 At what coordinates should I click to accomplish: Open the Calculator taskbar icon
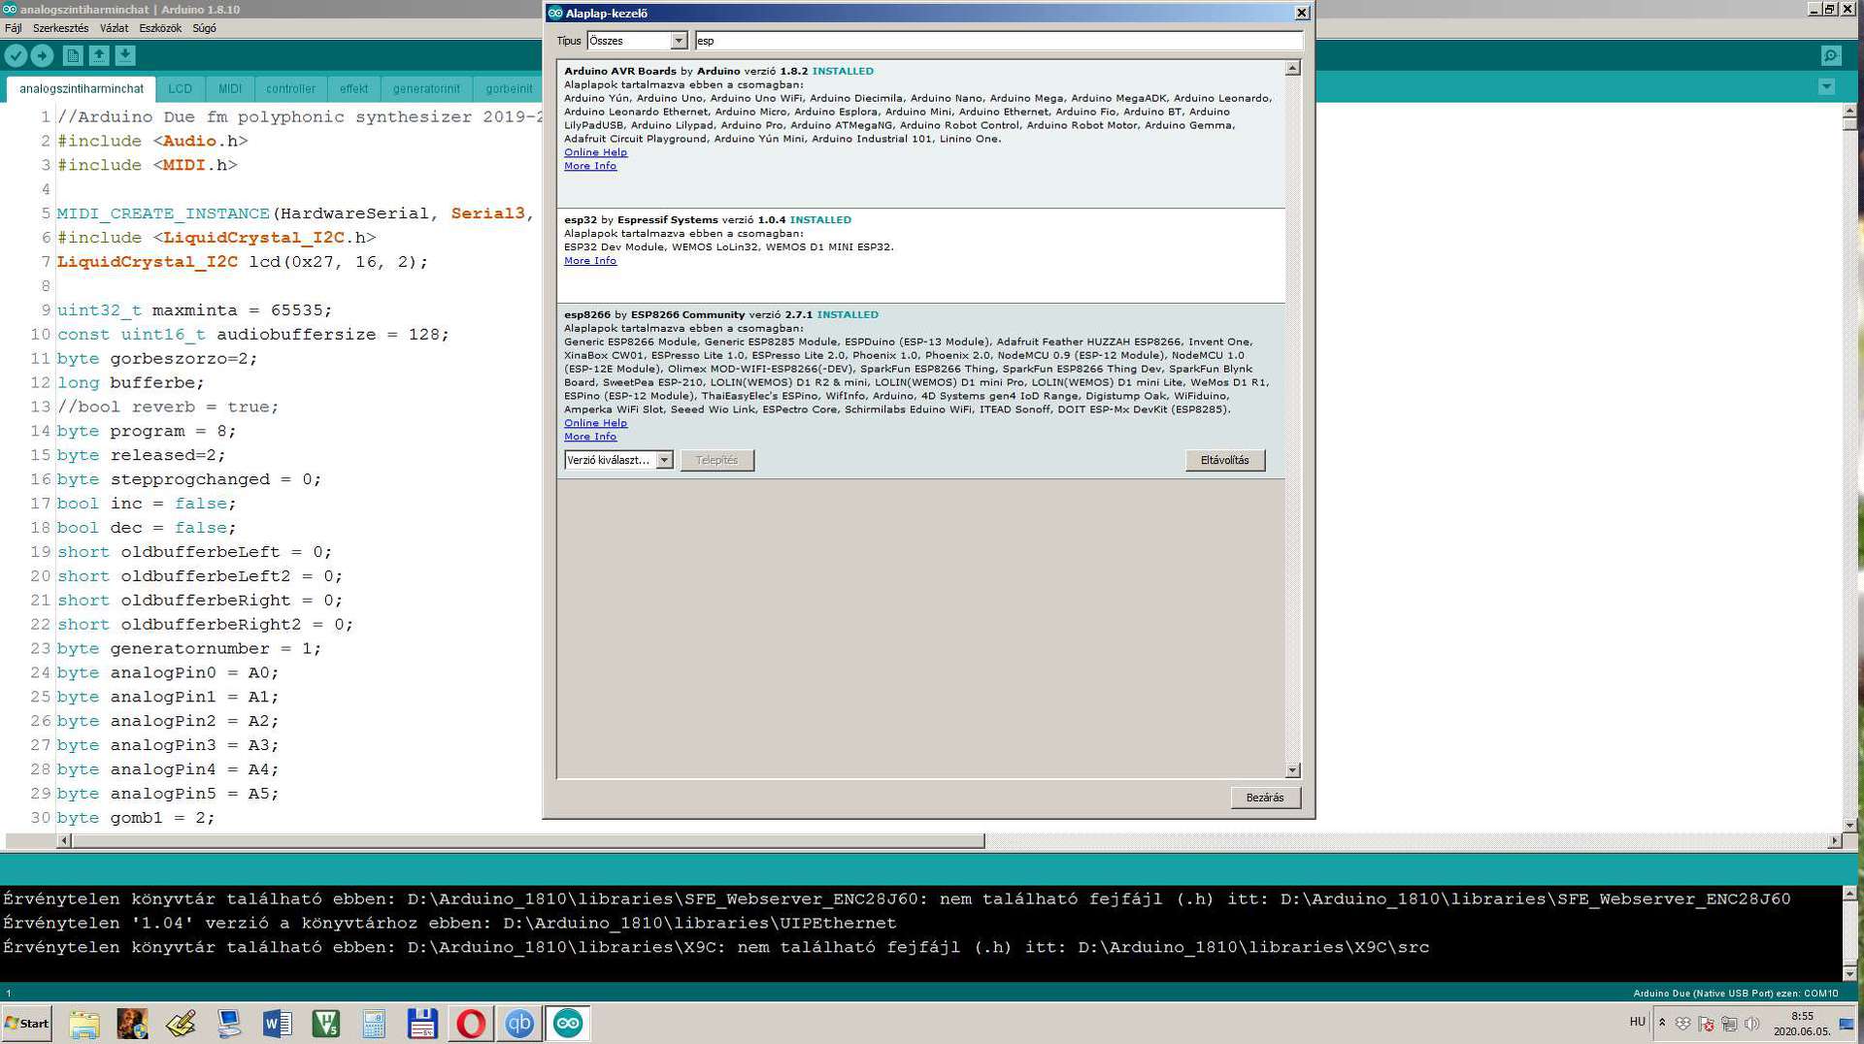pyautogui.click(x=374, y=1024)
